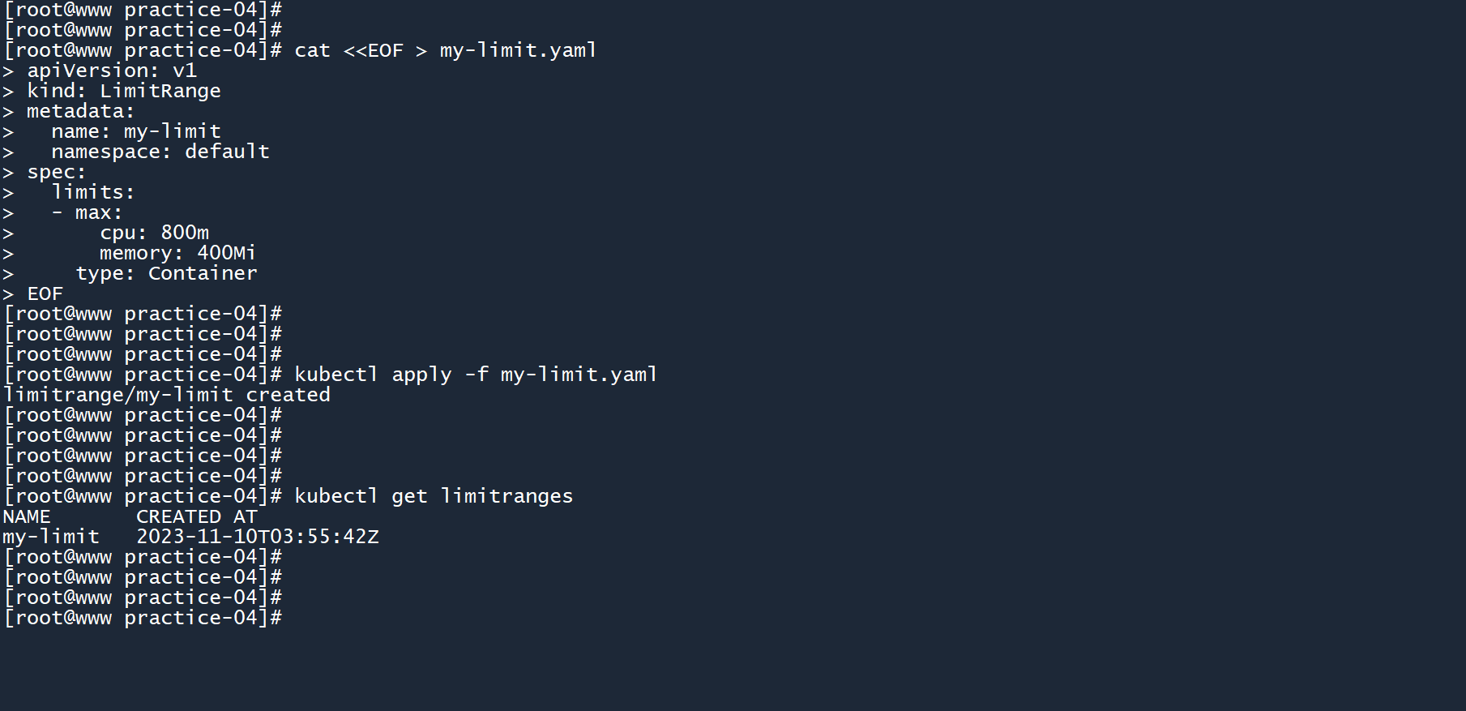The width and height of the screenshot is (1466, 711).
Task: Click the 'spec:' line
Action: (x=56, y=172)
